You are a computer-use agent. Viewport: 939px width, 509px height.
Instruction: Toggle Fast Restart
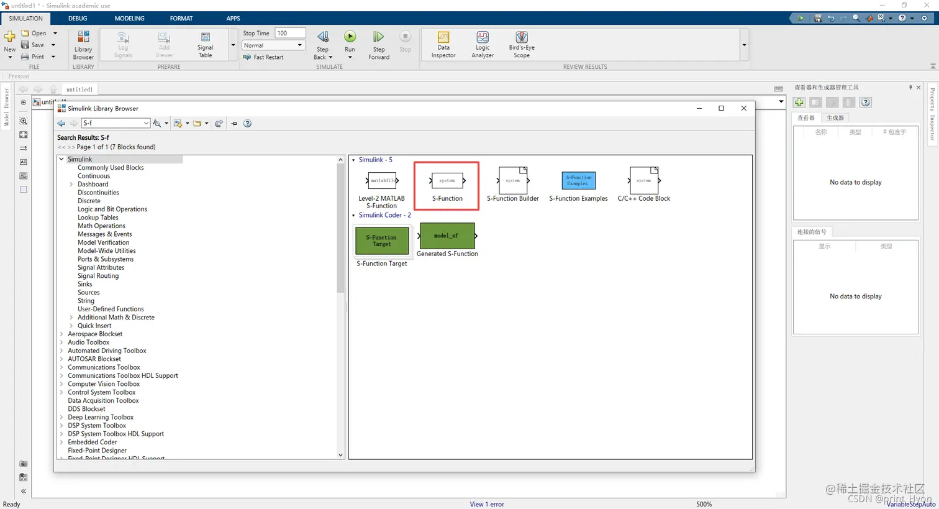pyautogui.click(x=263, y=57)
